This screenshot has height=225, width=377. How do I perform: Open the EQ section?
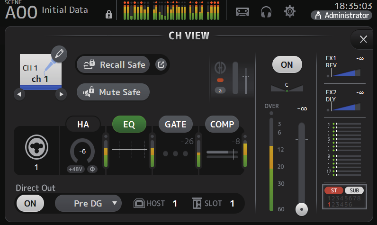tap(129, 124)
